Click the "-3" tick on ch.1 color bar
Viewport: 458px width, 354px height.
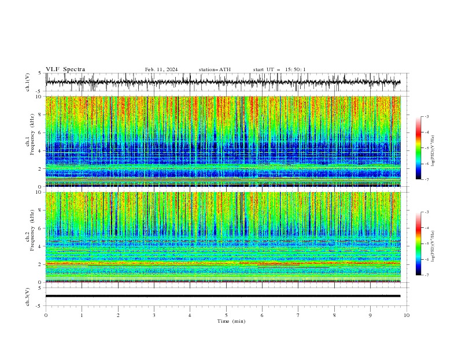(x=427, y=116)
